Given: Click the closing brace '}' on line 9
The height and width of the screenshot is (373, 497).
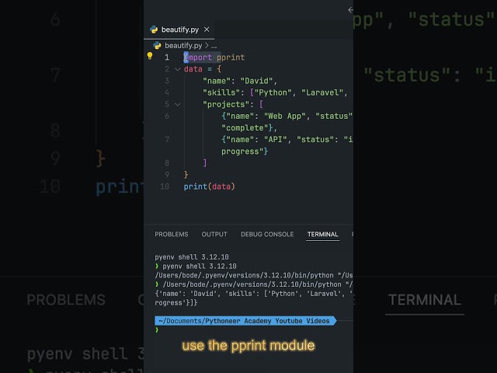Looking at the screenshot, I should (186, 175).
